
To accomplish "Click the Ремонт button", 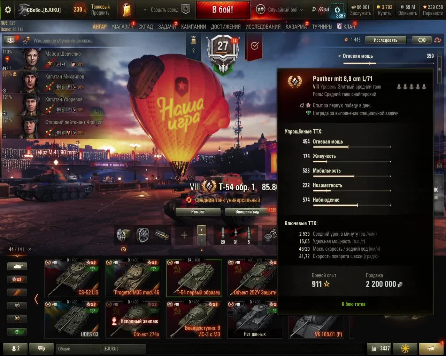I will tap(198, 212).
